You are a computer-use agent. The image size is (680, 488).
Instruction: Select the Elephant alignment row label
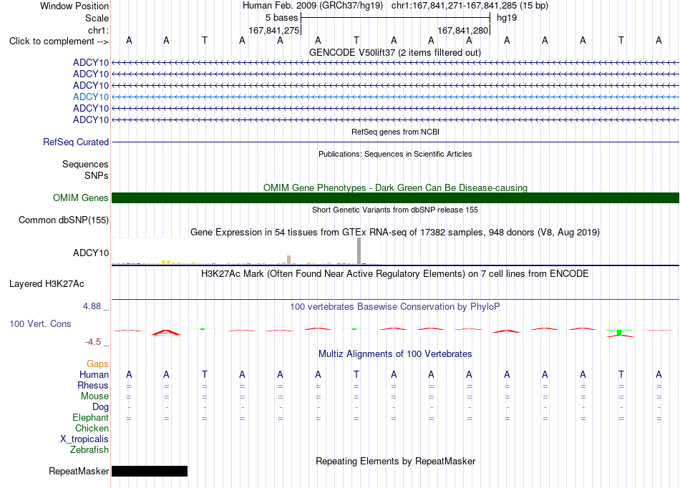tap(90, 418)
